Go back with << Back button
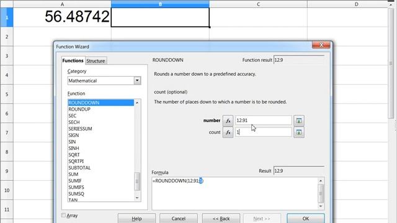The image size is (397, 223). [x=221, y=218]
